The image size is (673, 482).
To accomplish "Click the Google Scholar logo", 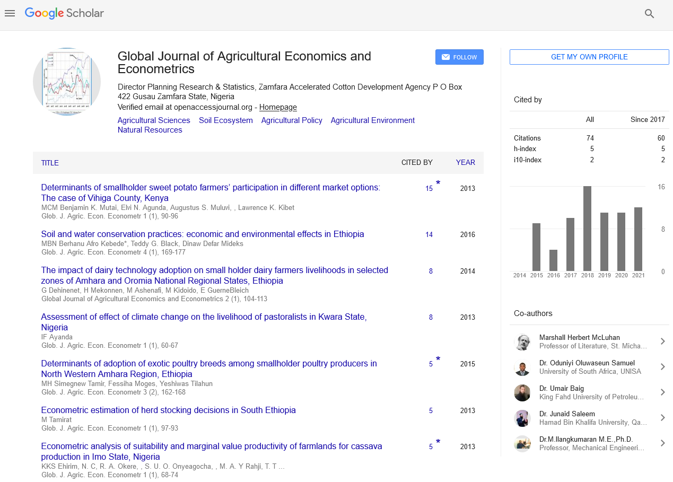I will tap(64, 14).
